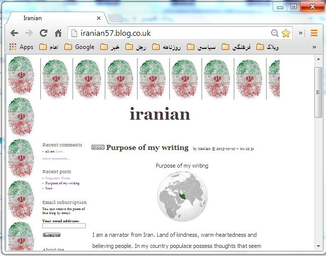Open a new tab with the blank tab button
The image size is (326, 256).
click(115, 18)
